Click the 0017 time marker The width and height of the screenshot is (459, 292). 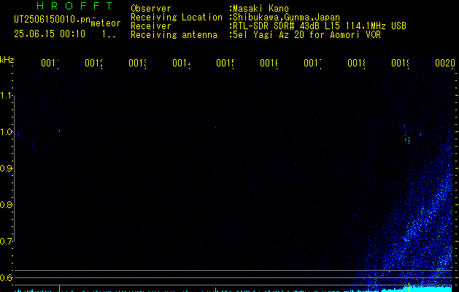pyautogui.click(x=312, y=63)
